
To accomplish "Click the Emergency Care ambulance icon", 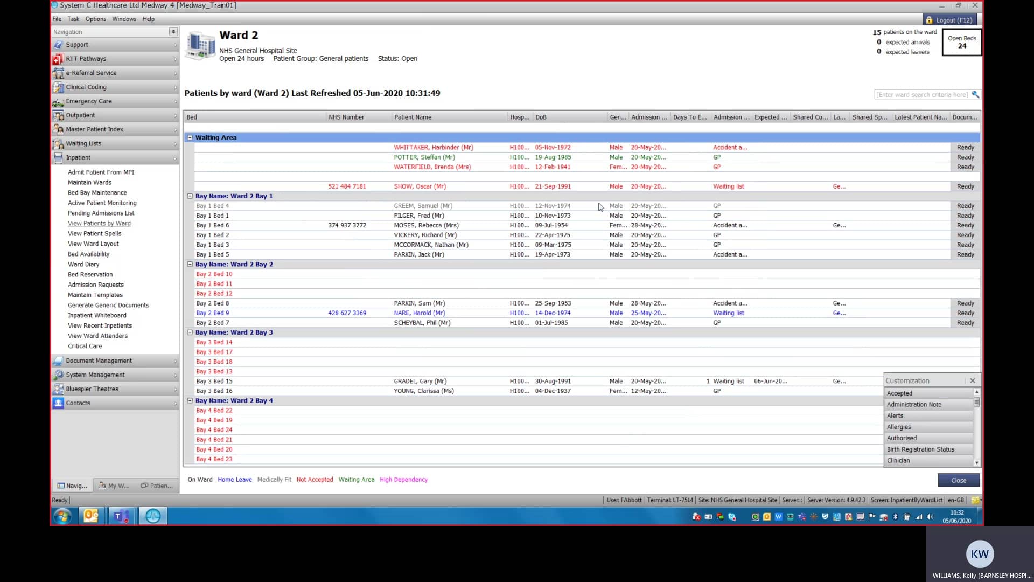I will point(58,101).
